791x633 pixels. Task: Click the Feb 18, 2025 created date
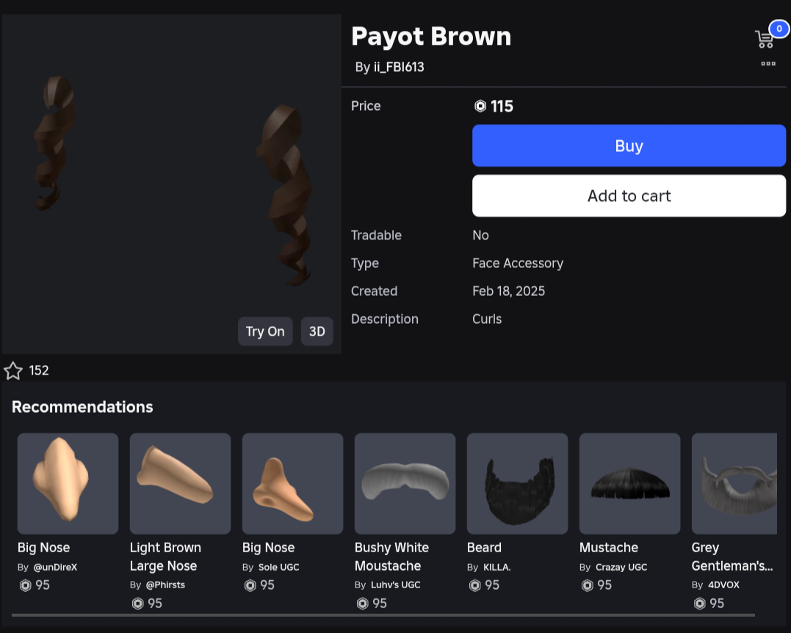coord(508,291)
